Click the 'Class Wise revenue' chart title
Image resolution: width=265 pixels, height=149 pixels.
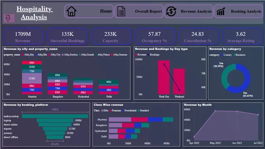(108, 105)
